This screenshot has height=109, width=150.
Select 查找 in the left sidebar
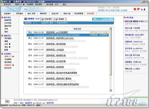click(6, 32)
